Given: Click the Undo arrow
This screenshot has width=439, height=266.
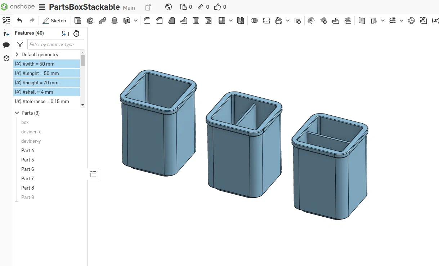Looking at the screenshot, I should click(x=19, y=21).
